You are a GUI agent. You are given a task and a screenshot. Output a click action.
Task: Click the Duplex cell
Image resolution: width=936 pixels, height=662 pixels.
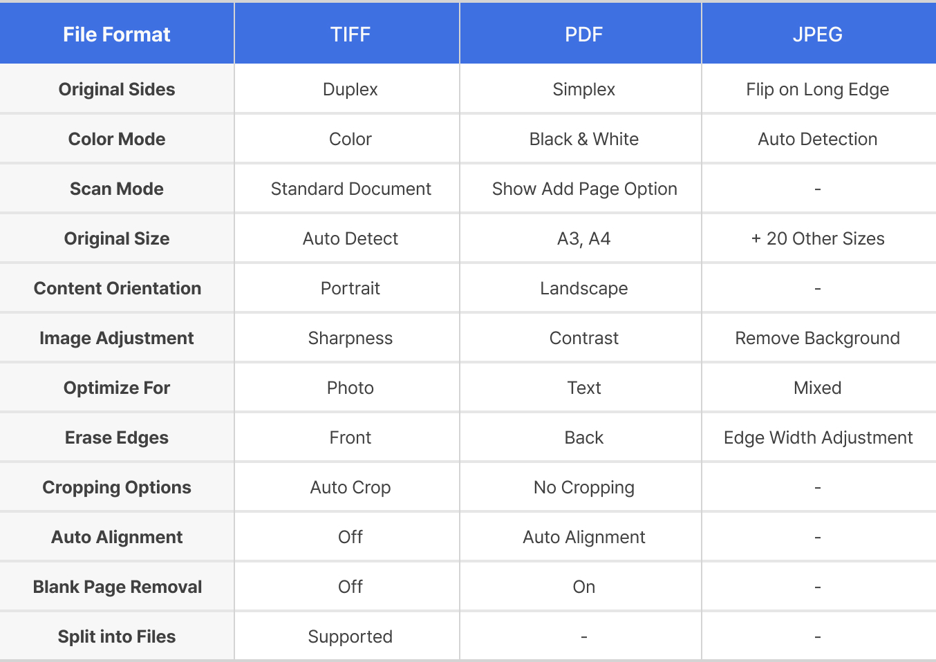click(350, 89)
